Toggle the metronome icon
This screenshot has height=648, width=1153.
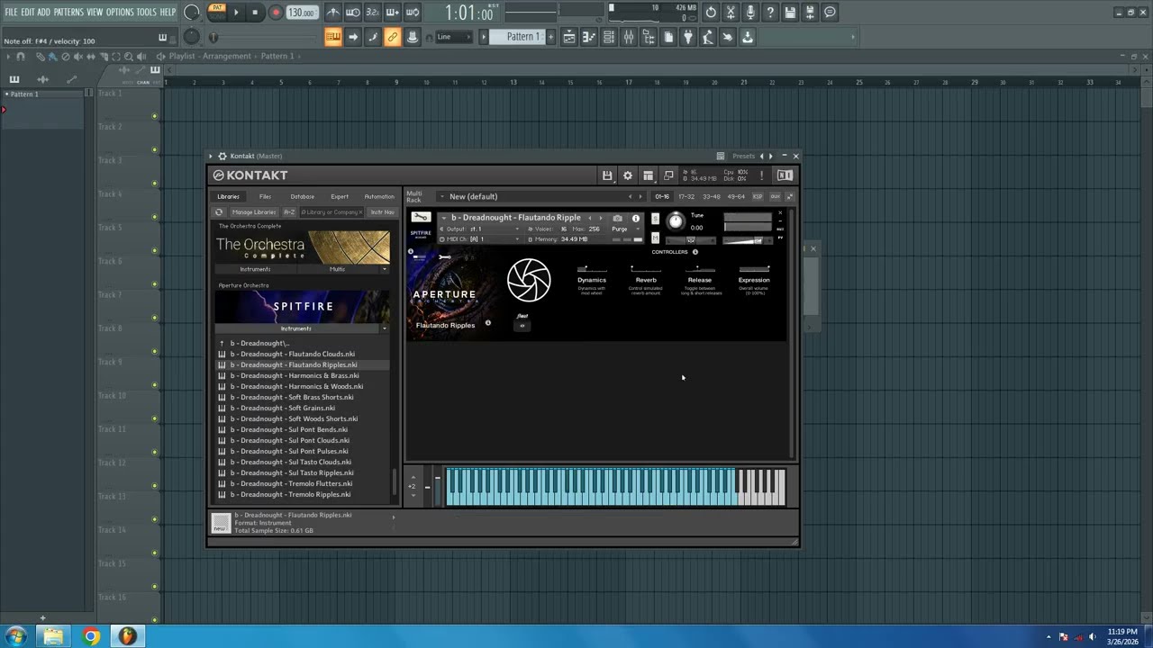tap(333, 13)
